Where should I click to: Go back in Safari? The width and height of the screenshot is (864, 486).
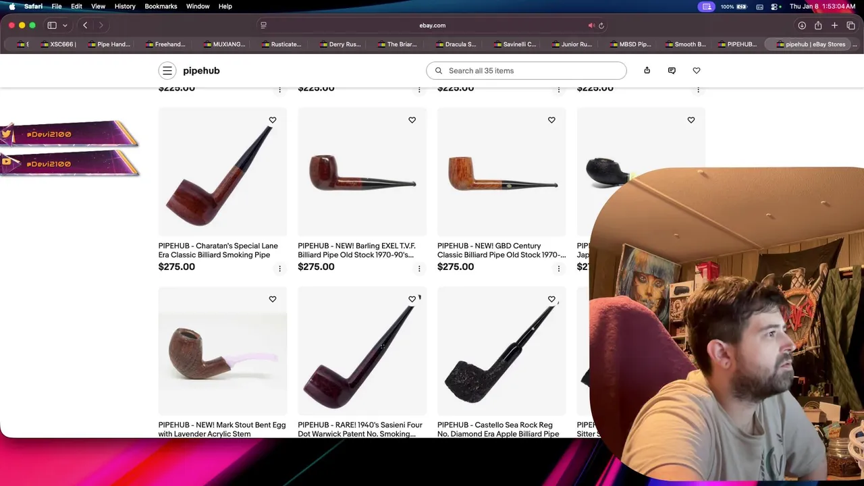(85, 26)
